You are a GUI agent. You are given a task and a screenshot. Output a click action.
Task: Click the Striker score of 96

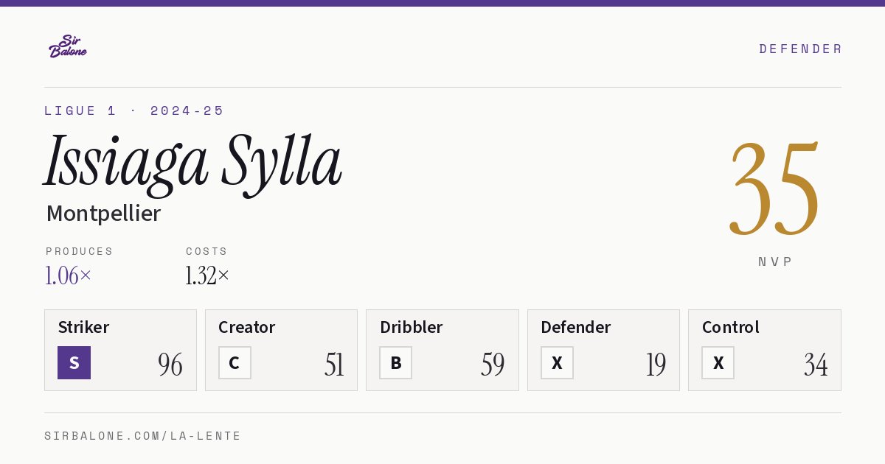[x=170, y=365]
